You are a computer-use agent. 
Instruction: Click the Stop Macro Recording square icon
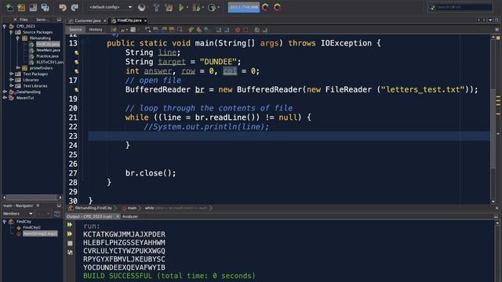point(246,30)
